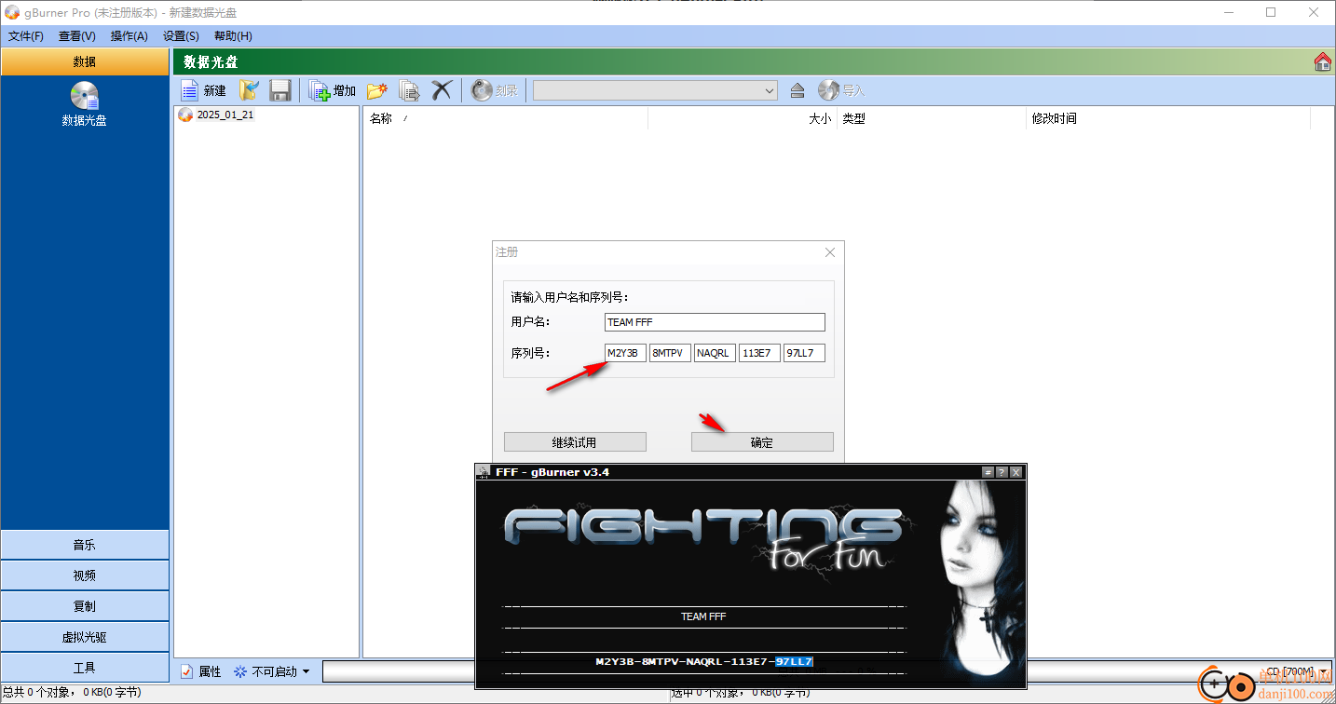
Task: Click the TEAM FFF name in keygen
Action: click(x=703, y=616)
